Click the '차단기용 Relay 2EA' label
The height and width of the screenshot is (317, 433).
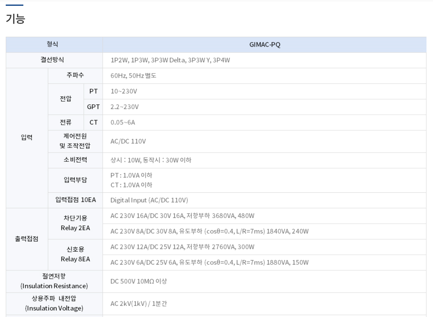click(x=75, y=223)
